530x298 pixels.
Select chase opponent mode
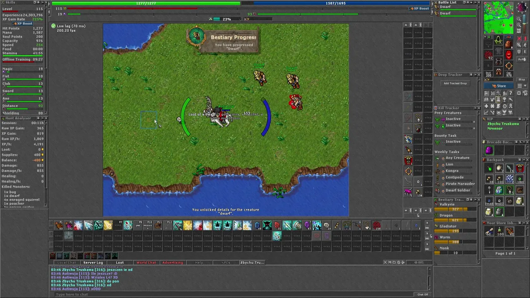525,45
